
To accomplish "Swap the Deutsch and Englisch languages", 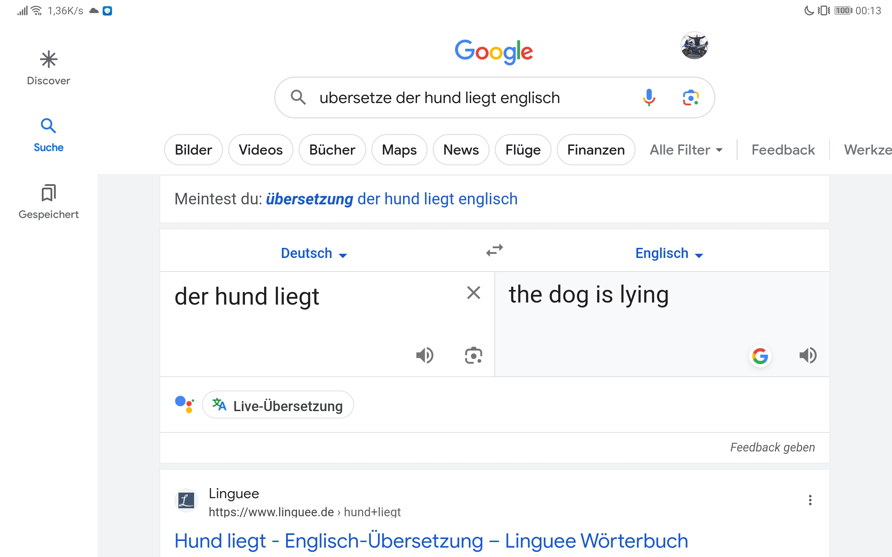I will point(494,251).
